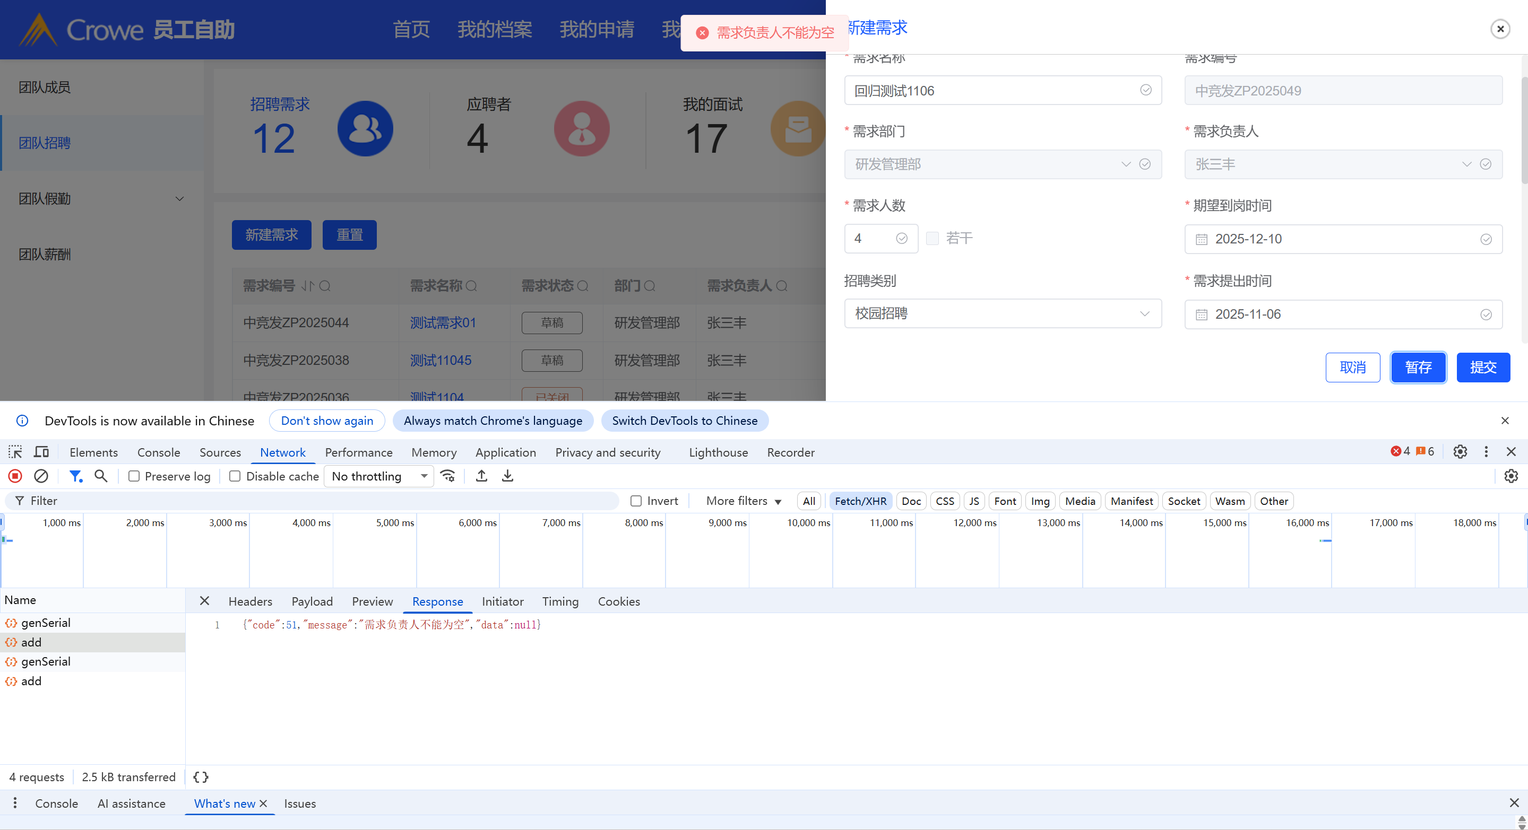Open the DevTools search magnifier icon
1528x830 pixels.
(101, 476)
